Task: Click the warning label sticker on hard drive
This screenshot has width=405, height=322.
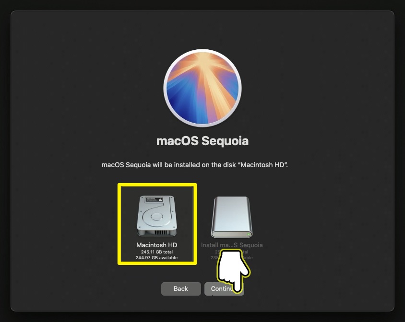Action: (154, 199)
